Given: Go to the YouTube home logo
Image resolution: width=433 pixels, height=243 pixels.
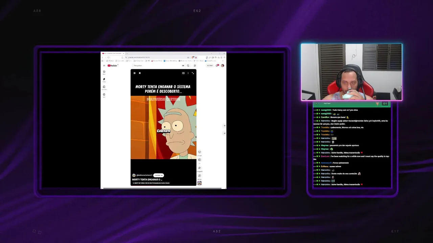Looking at the screenshot, I should [x=112, y=65].
